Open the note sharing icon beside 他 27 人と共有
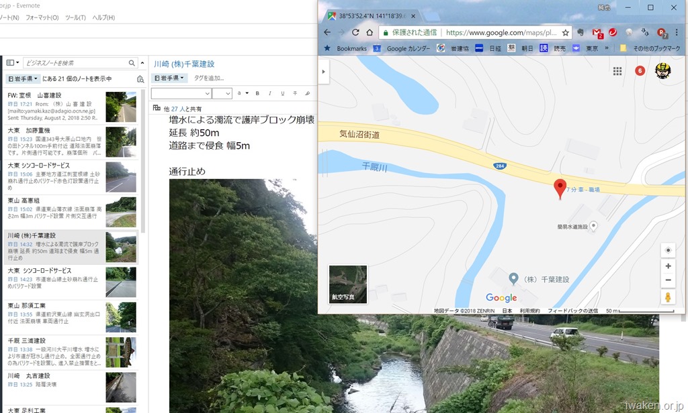This screenshot has width=688, height=413. 157,108
